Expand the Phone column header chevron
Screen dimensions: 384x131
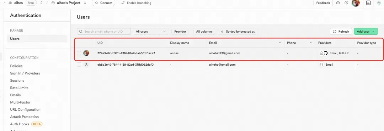tap(311, 43)
